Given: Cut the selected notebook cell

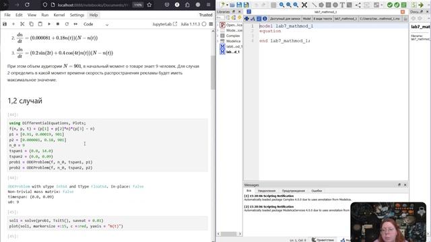Looking at the screenshot, I should click(22, 24).
